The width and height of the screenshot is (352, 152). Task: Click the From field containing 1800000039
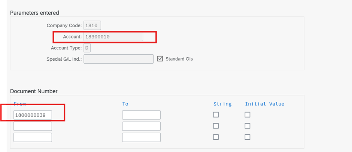click(x=33, y=115)
